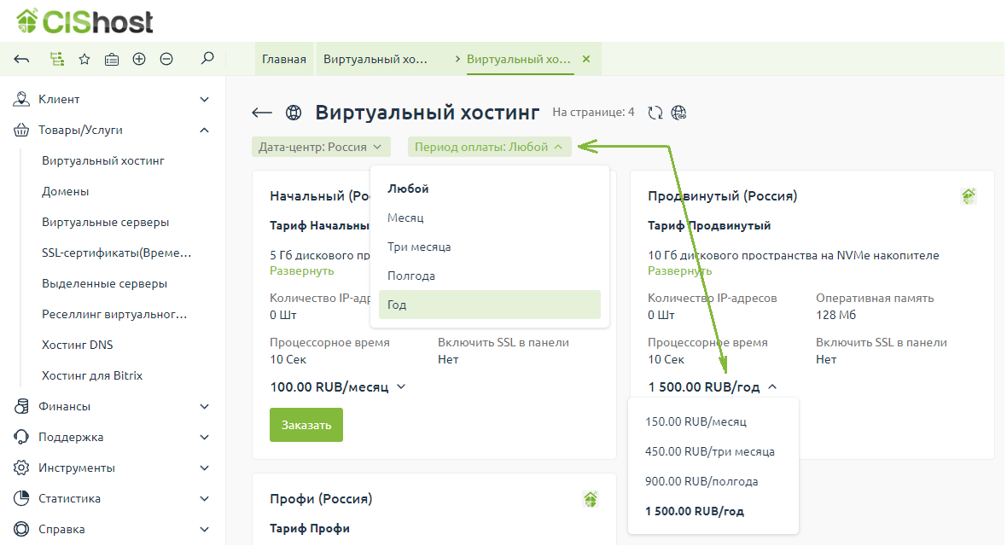Refresh the hosting list with reload icon
Image resolution: width=1007 pixels, height=546 pixels.
point(655,113)
